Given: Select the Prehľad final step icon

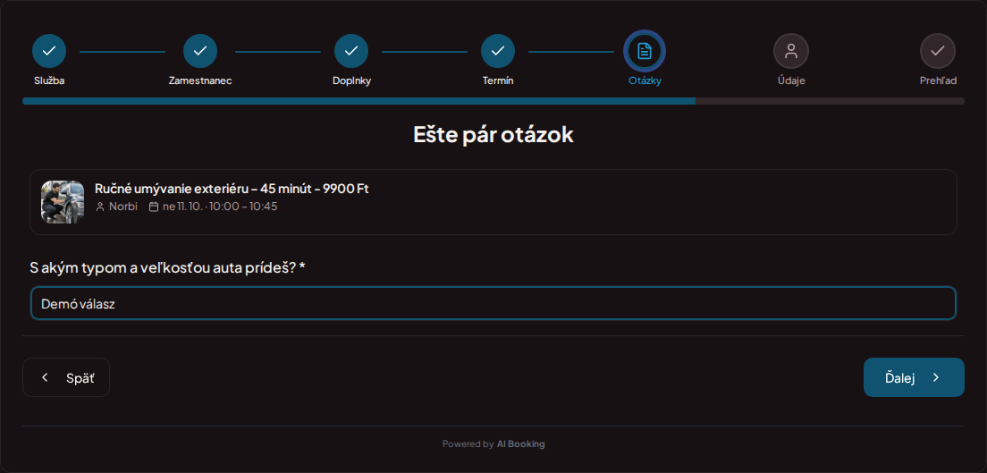Looking at the screenshot, I should coord(938,51).
